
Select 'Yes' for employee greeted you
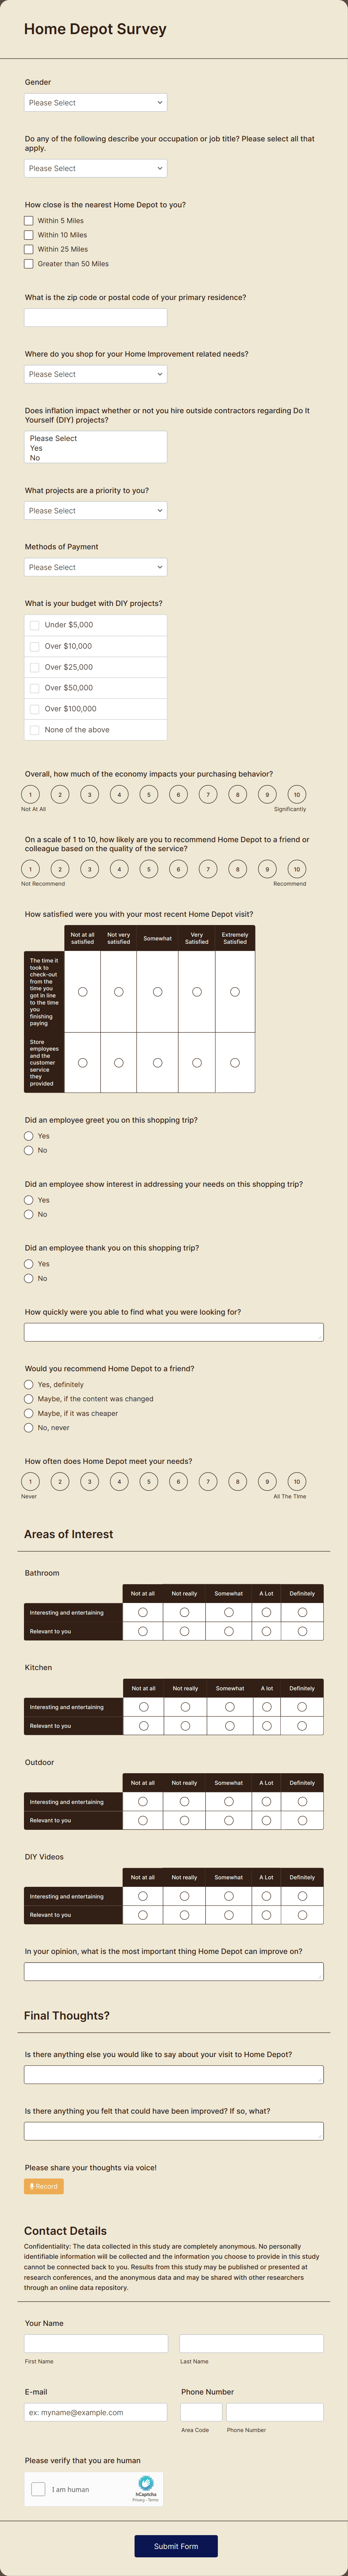pyautogui.click(x=29, y=1136)
